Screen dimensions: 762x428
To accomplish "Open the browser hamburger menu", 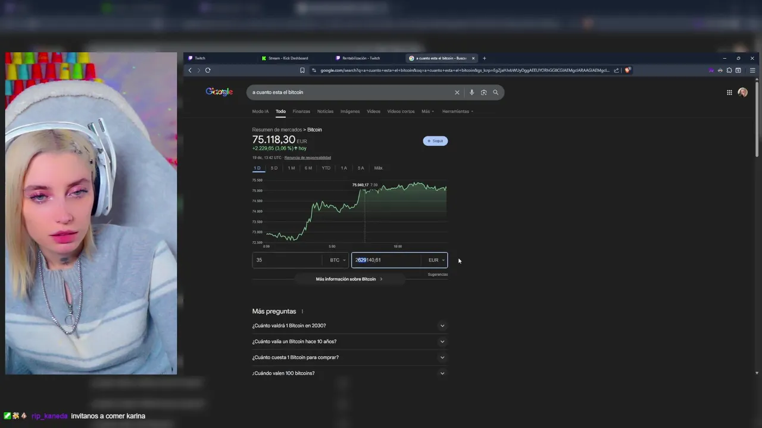I will click(x=752, y=70).
